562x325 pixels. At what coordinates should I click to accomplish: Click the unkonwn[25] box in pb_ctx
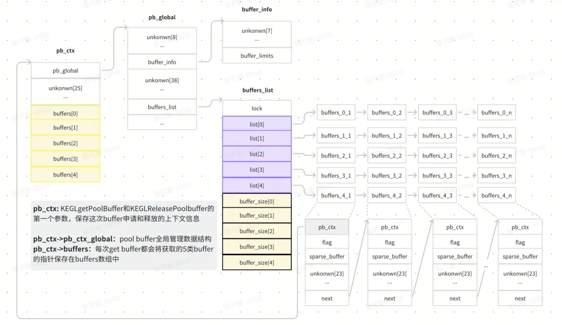coord(65,91)
